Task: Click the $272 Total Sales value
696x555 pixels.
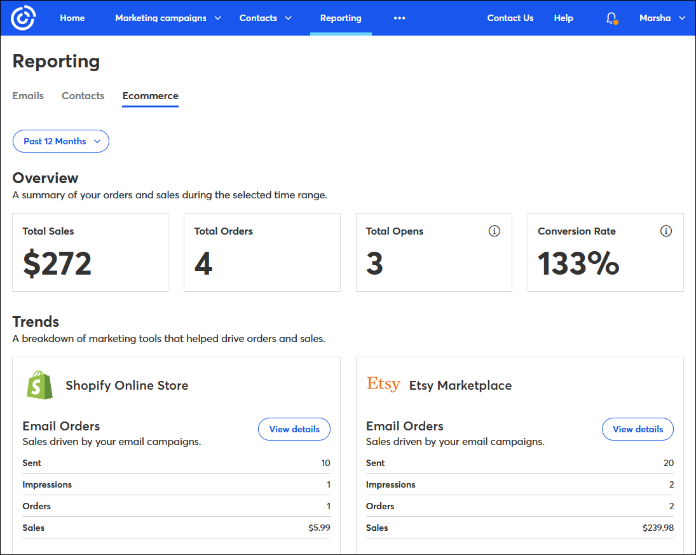Action: tap(57, 263)
